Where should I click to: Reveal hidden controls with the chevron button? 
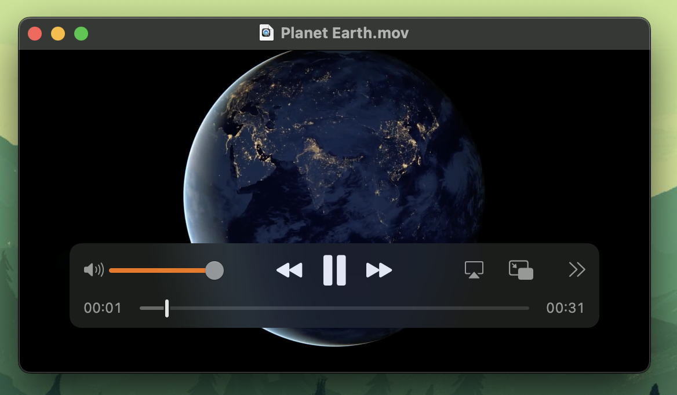click(x=577, y=270)
